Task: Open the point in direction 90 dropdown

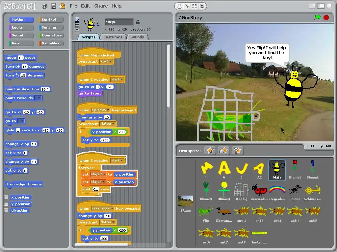Action: pos(48,89)
